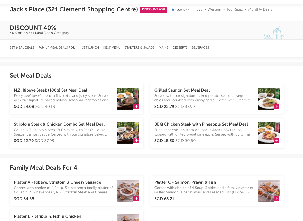Add N.Z. Ribeye Steak Set Meal to cart
Viewport: 303px width, 221px height.
tap(136, 107)
